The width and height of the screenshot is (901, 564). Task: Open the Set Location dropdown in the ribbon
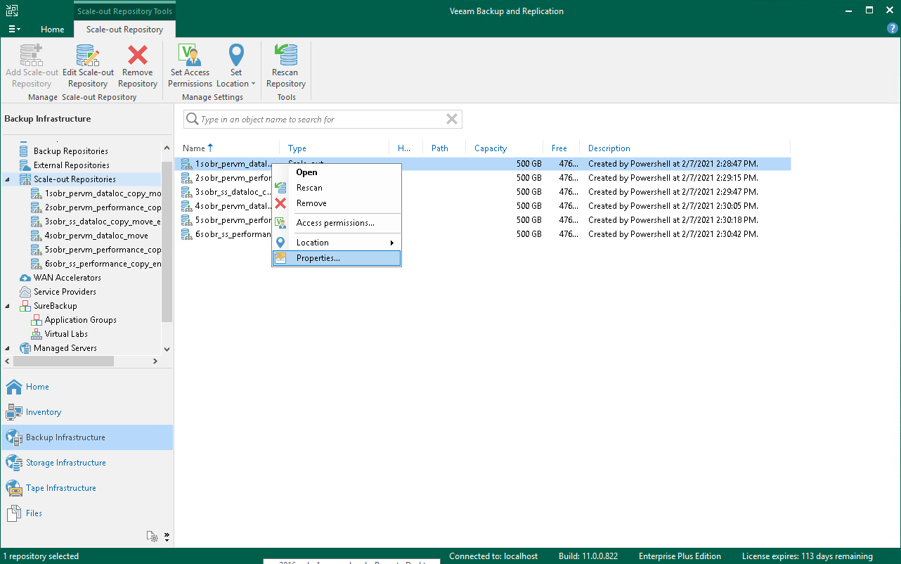236,66
